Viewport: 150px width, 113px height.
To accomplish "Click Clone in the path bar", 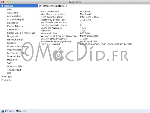I will (9, 111).
